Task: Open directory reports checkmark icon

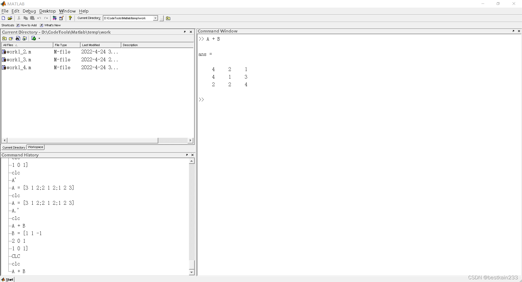Action: tap(34, 38)
